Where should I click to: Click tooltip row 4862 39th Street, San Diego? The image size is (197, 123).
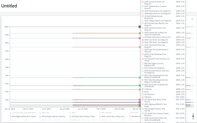click(164, 43)
